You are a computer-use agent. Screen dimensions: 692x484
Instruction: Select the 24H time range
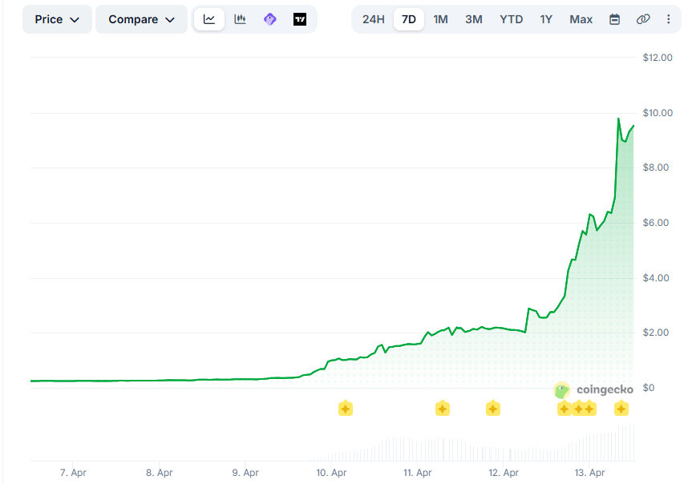tap(372, 18)
